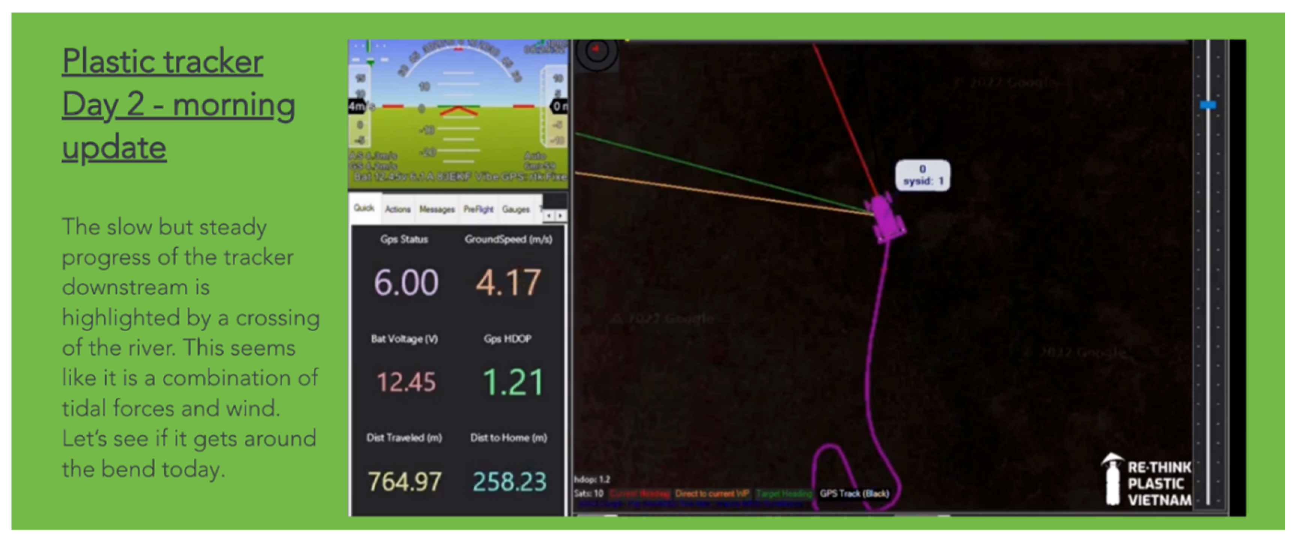
Task: Click the Dist to Home 258.23 value
Action: (x=509, y=481)
